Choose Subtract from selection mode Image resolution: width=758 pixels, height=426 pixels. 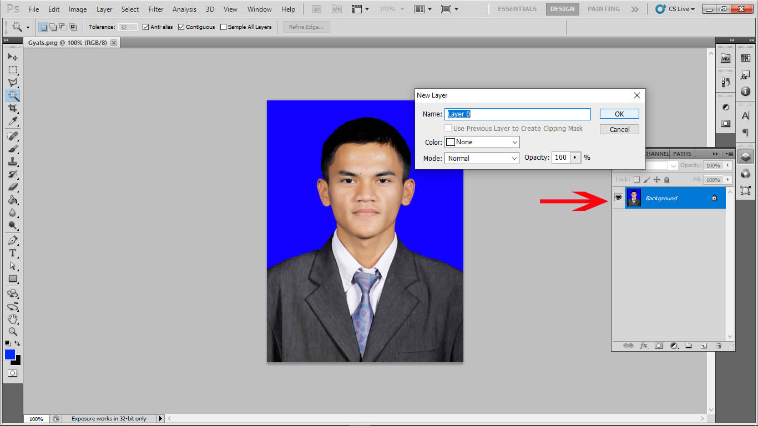coord(63,27)
